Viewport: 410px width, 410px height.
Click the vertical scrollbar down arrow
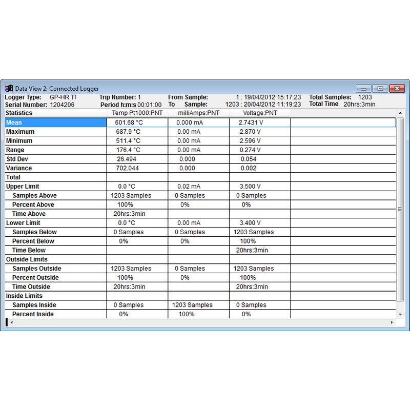(400, 315)
